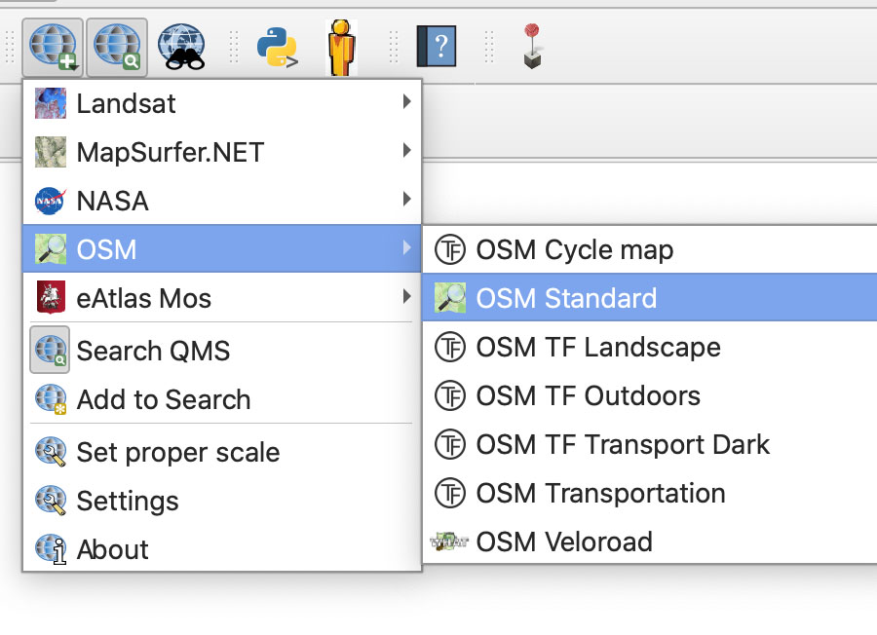
Task: Click the Settings wrench globe icon
Action: [x=51, y=501]
